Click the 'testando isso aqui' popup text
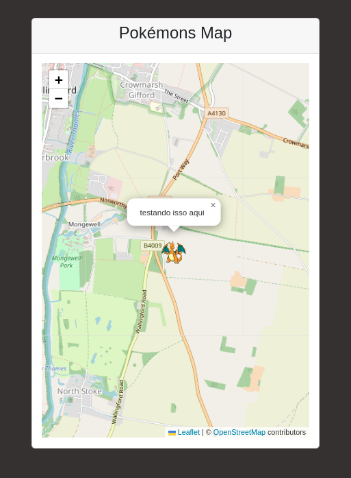 click(172, 213)
